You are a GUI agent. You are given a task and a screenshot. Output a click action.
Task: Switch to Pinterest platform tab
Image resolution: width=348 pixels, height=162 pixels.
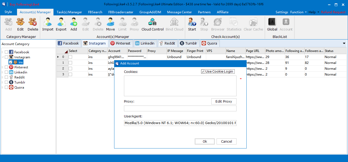[x=121, y=43]
